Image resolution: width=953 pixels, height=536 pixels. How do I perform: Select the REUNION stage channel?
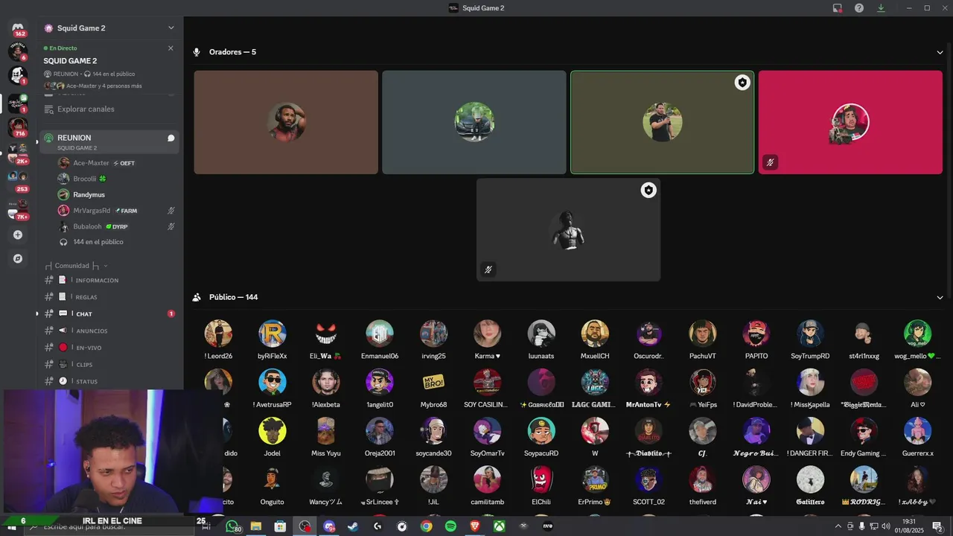109,141
